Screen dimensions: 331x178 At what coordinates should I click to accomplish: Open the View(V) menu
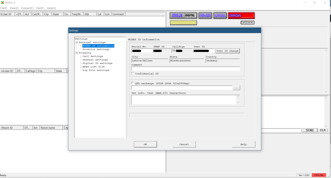[14, 8]
